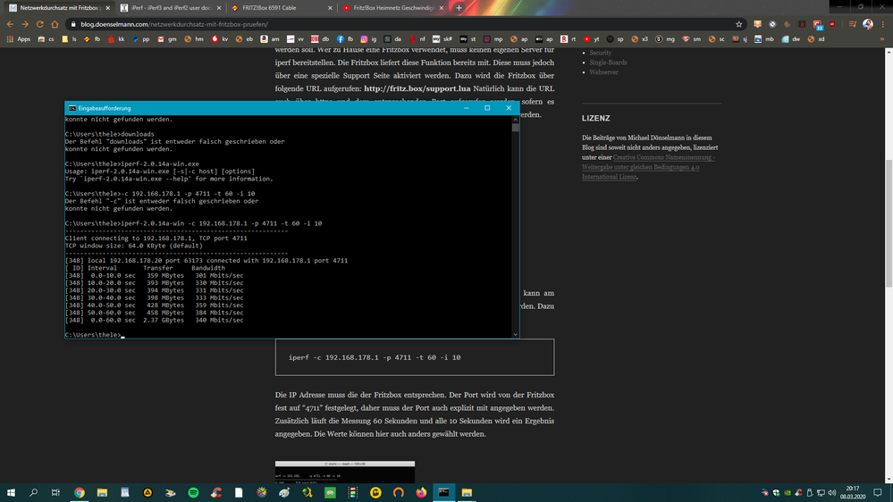
Task: Open the Creative Commons Namensnennung license link
Action: click(648, 167)
